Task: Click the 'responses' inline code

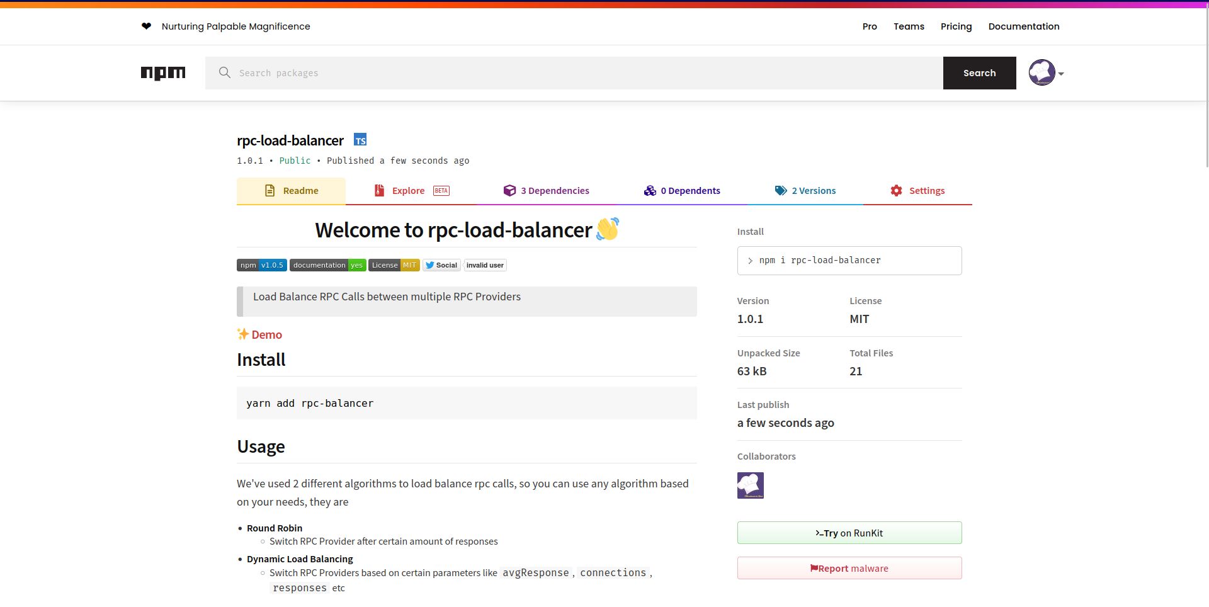Action: point(300,588)
